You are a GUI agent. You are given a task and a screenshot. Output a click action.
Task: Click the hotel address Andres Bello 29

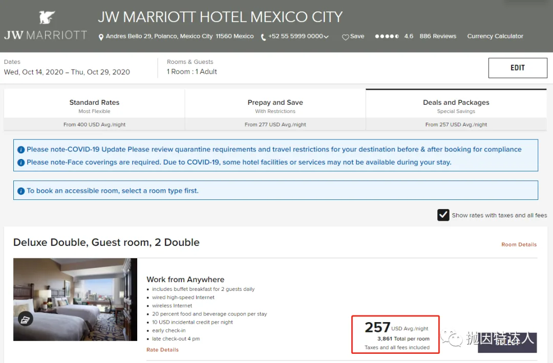(x=180, y=36)
